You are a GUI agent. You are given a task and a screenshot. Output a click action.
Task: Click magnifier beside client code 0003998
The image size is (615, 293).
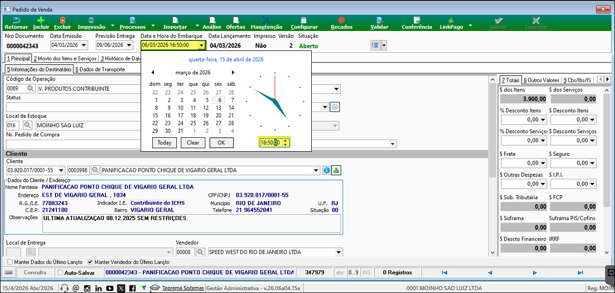(95, 170)
